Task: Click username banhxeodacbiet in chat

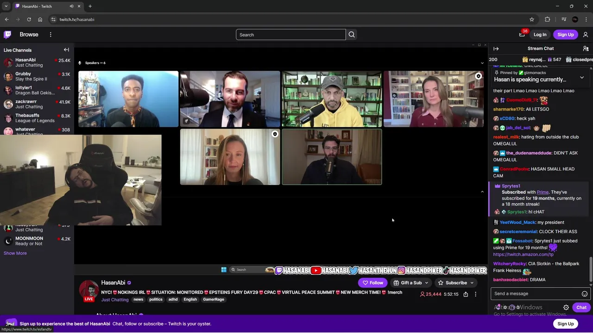Action: click(511, 280)
